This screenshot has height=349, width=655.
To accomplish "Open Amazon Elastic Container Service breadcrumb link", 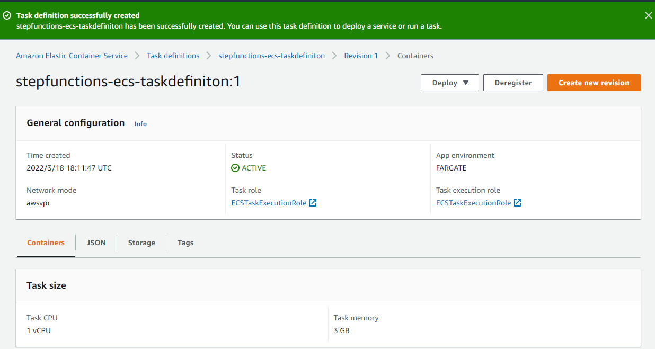I will click(x=72, y=56).
